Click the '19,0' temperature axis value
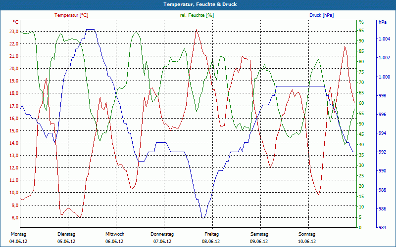The height and width of the screenshot is (247, 396). [14, 81]
